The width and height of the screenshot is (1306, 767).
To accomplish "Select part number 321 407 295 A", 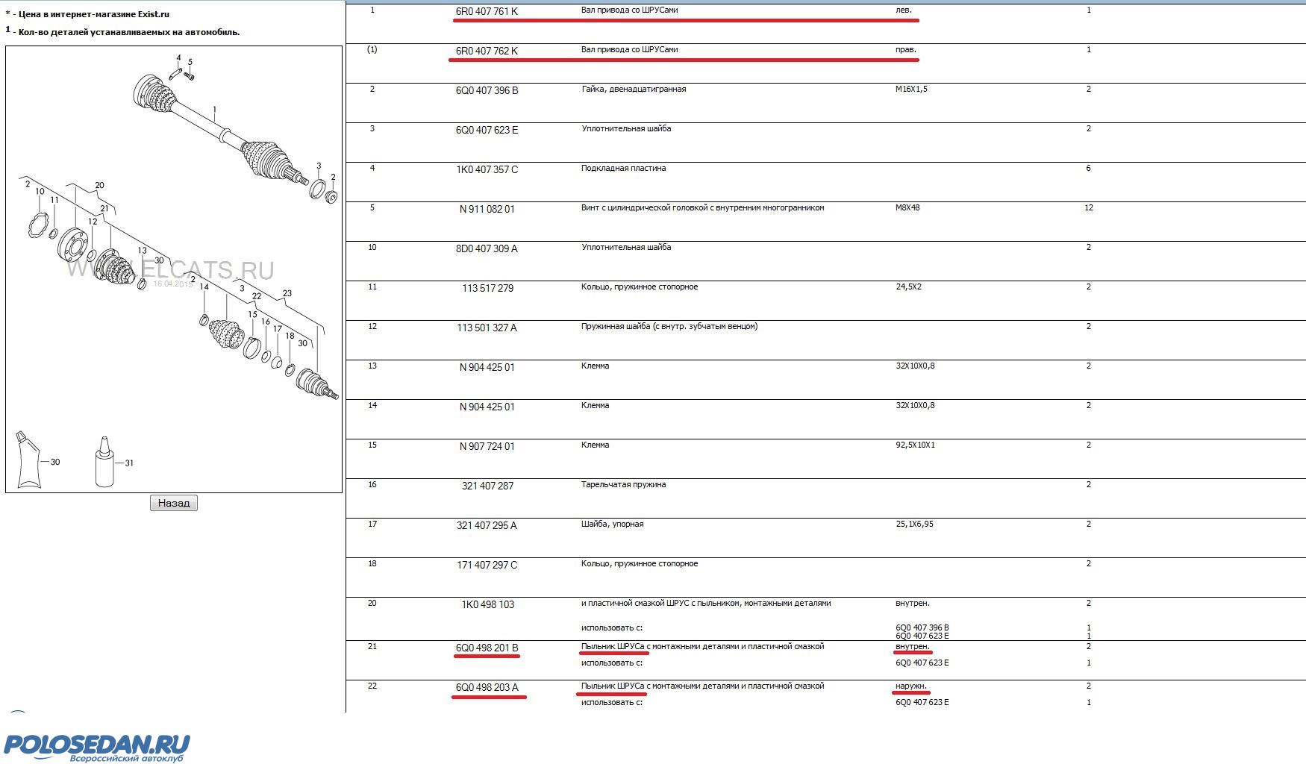I will [x=487, y=525].
